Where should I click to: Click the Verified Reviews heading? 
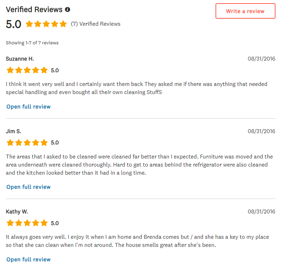pos(34,10)
